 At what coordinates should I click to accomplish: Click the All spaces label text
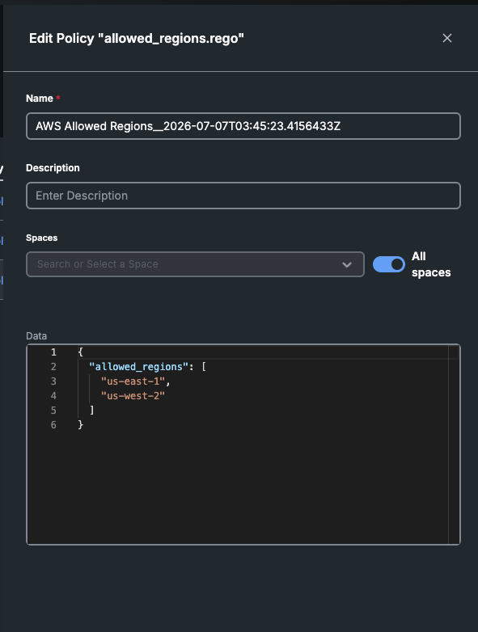pos(431,264)
